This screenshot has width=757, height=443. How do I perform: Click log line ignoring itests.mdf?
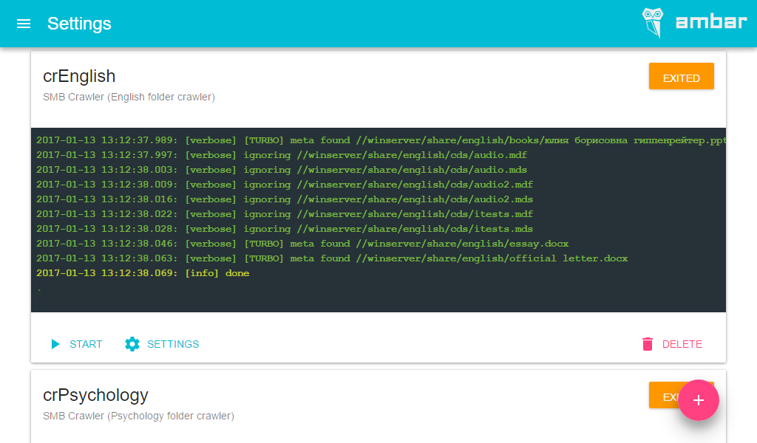[x=285, y=214]
